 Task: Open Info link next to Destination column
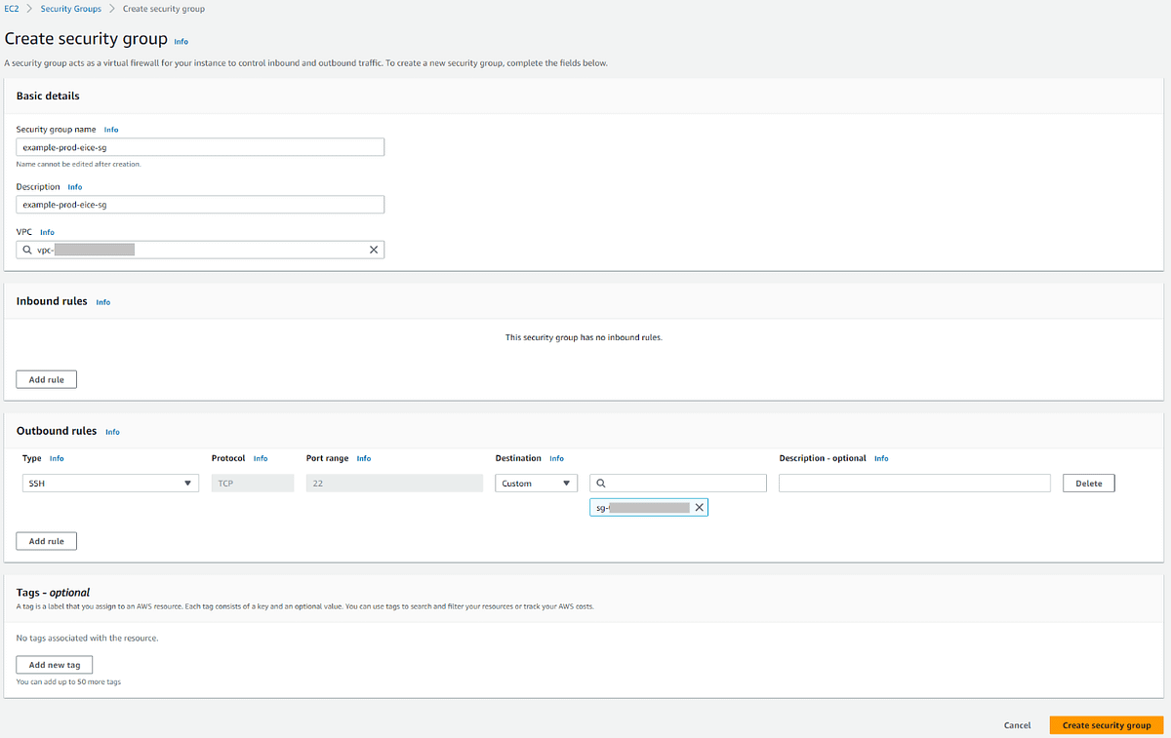coord(556,458)
